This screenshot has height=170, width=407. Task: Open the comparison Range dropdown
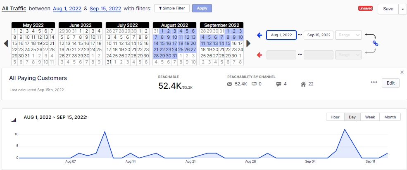point(349,55)
